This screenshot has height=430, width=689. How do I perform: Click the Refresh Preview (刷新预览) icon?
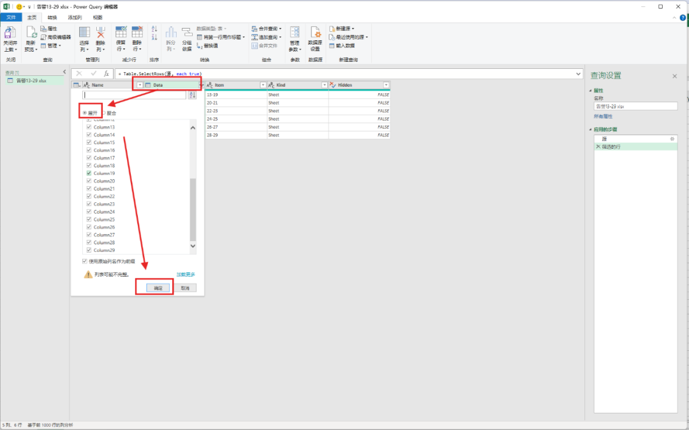coord(31,33)
